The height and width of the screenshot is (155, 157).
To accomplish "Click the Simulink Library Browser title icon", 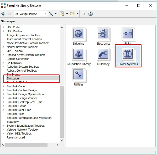I will point(3,6).
